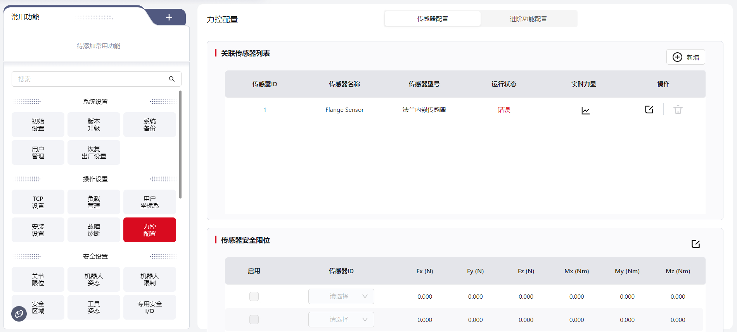Click the 新增 add sensor button

[x=685, y=57]
